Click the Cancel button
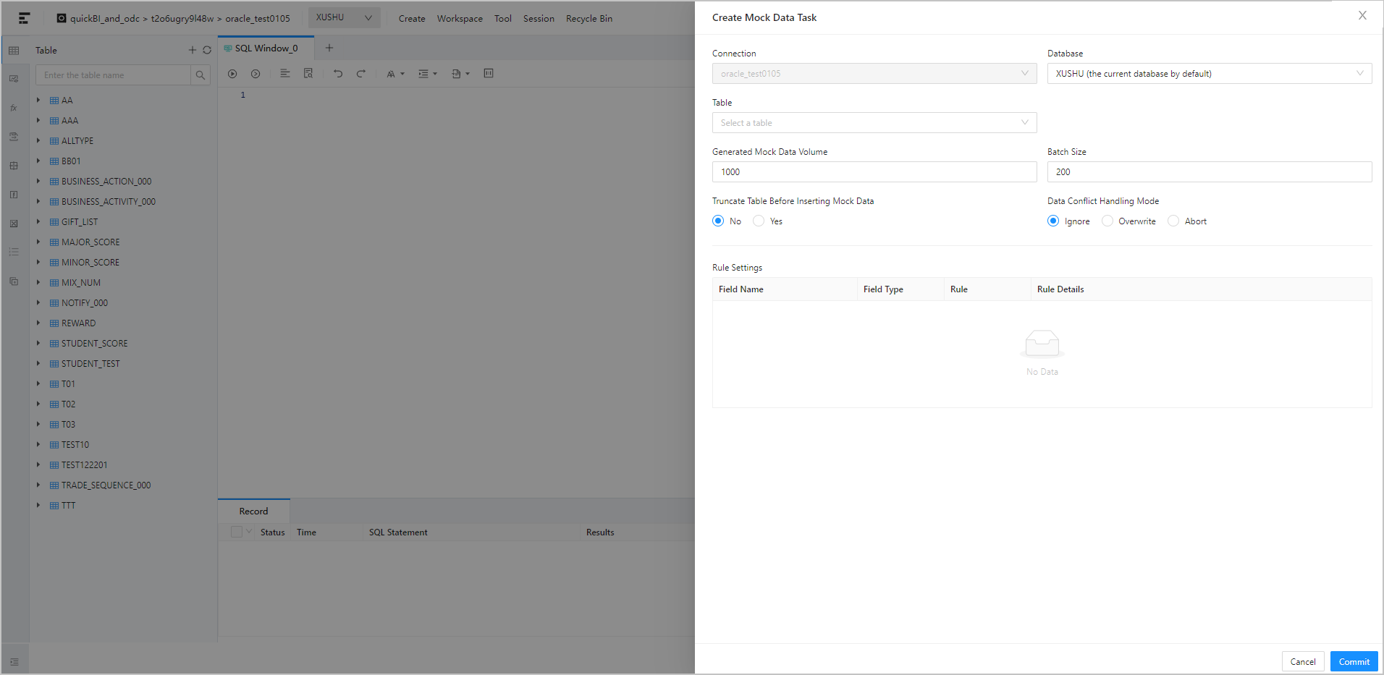 (1303, 661)
